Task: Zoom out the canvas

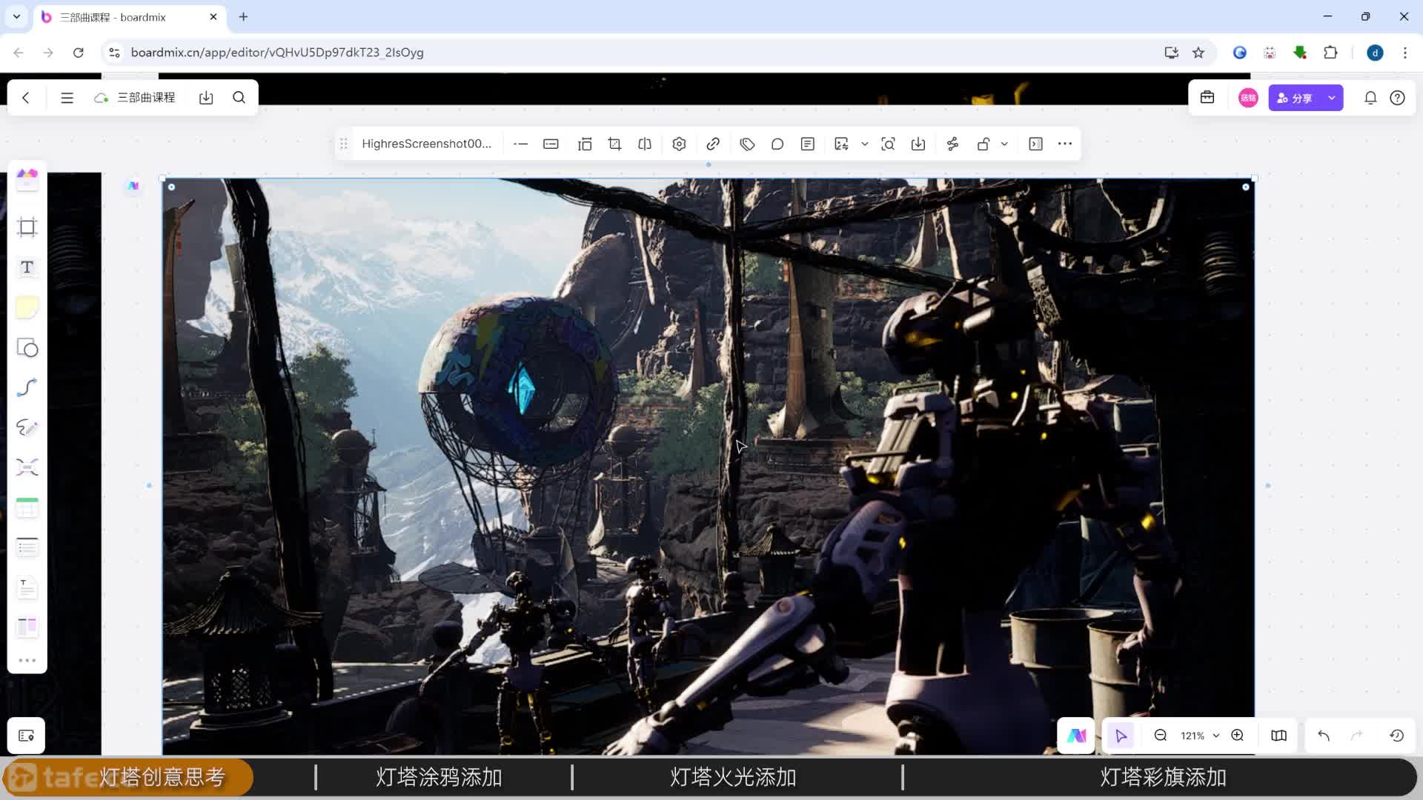Action: (x=1161, y=736)
